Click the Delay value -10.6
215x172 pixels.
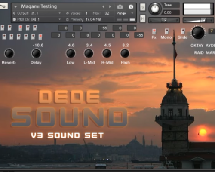38,45
